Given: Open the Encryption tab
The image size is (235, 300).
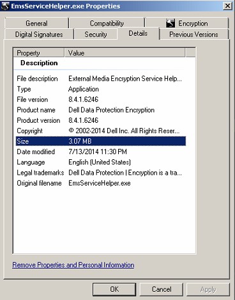Looking at the screenshot, I should pos(187,23).
